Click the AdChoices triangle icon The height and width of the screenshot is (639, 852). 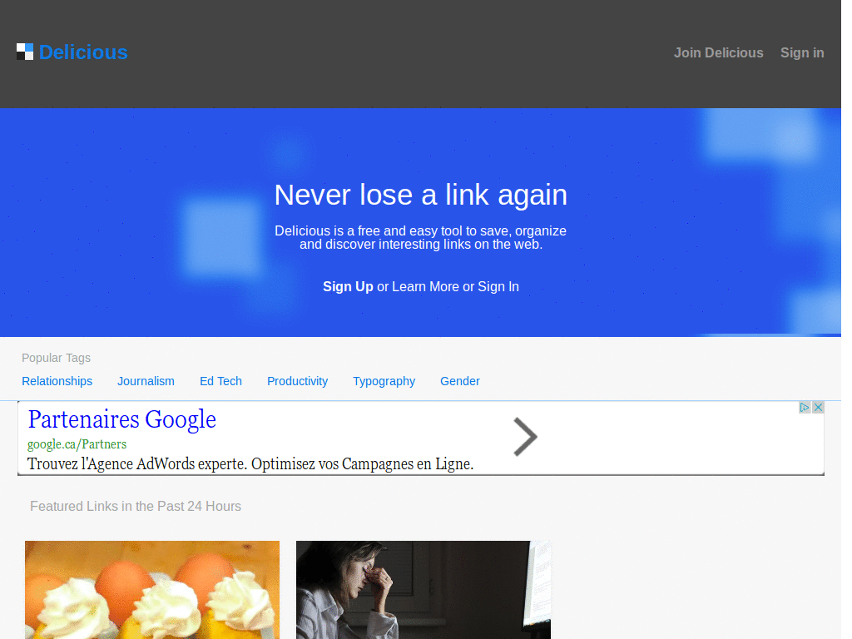point(805,407)
